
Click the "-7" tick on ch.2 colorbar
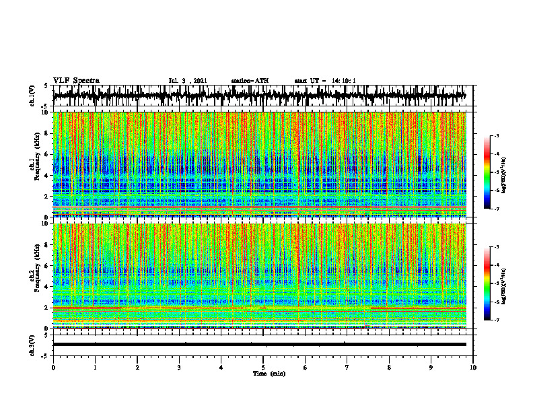click(496, 320)
